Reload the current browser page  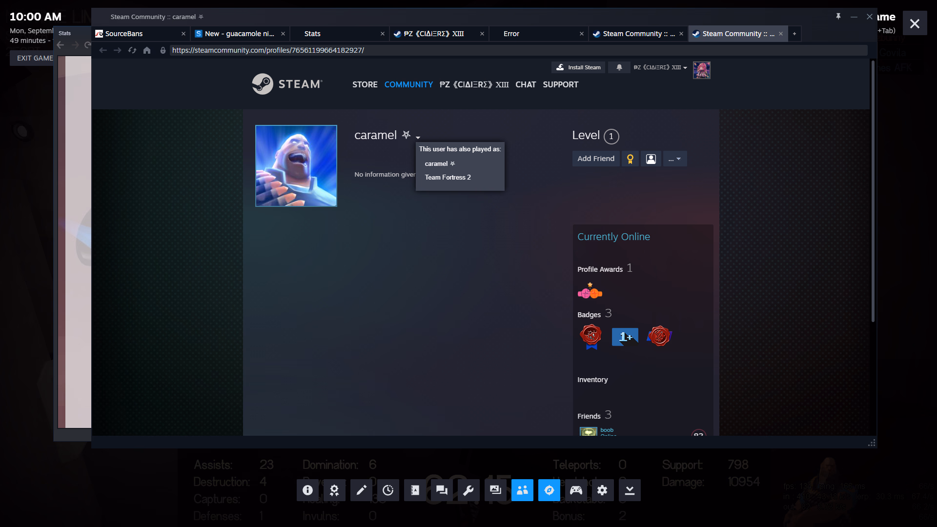pyautogui.click(x=132, y=50)
